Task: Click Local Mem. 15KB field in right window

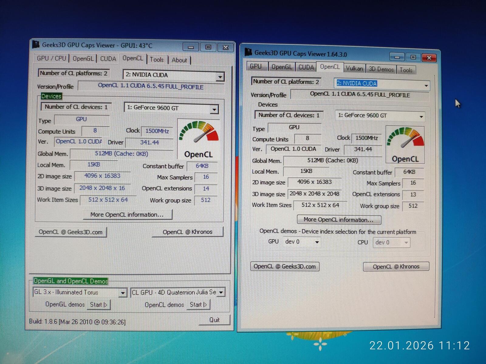Action: pyautogui.click(x=306, y=171)
